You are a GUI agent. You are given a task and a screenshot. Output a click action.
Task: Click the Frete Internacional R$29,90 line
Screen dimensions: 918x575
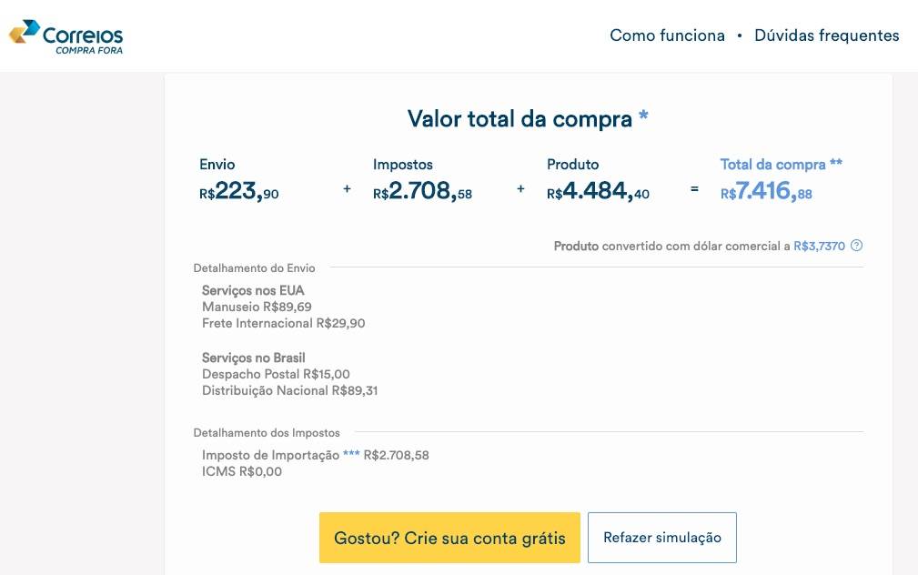pos(283,323)
